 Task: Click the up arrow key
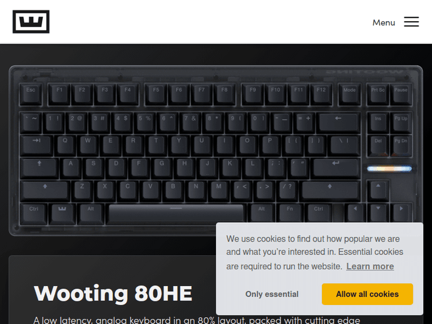[378, 190]
